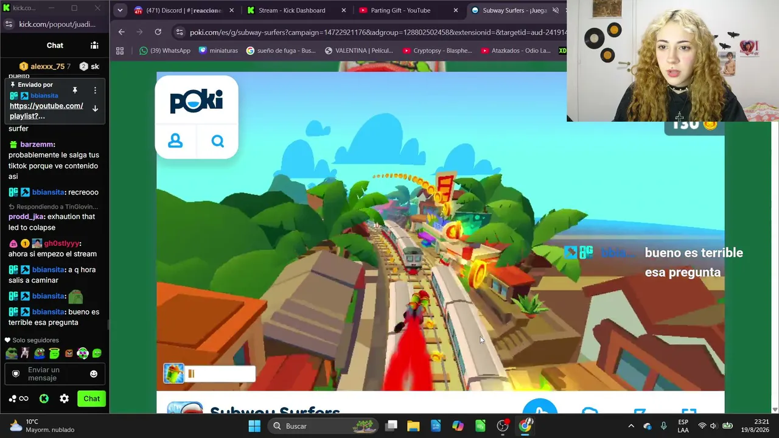Click the gh0stlyyy username in chat
Screen dimensions: 779x438
61,243
